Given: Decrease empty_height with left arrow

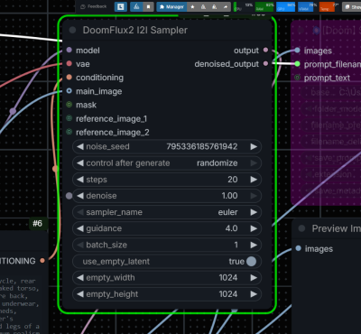Looking at the screenshot, I should [80, 294].
